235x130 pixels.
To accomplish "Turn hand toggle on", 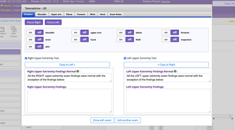I will (75, 40).
